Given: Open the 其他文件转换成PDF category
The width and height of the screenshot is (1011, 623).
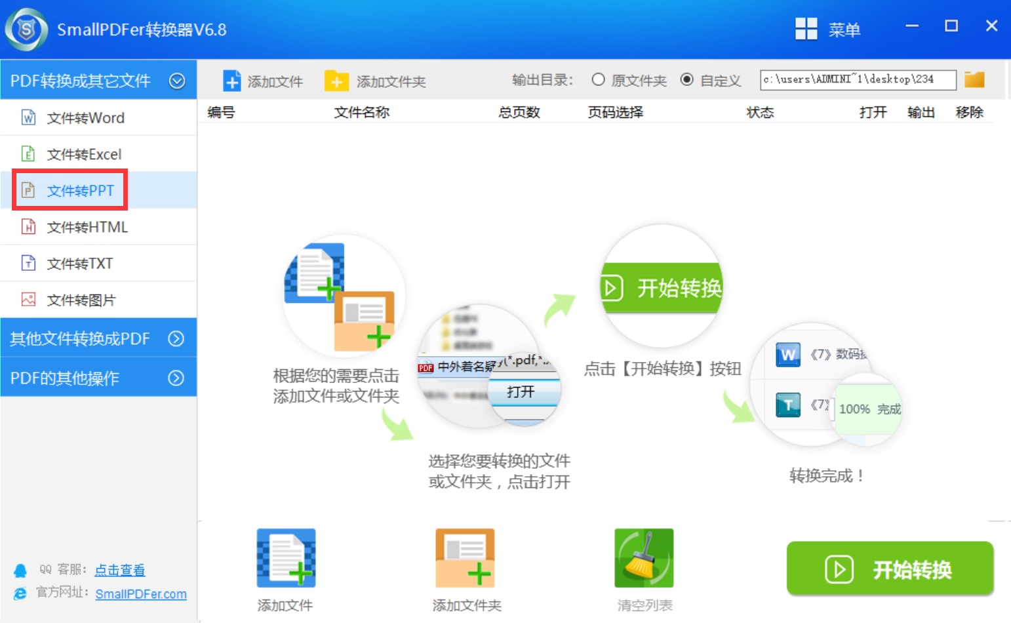Looking at the screenshot, I should coord(98,338).
